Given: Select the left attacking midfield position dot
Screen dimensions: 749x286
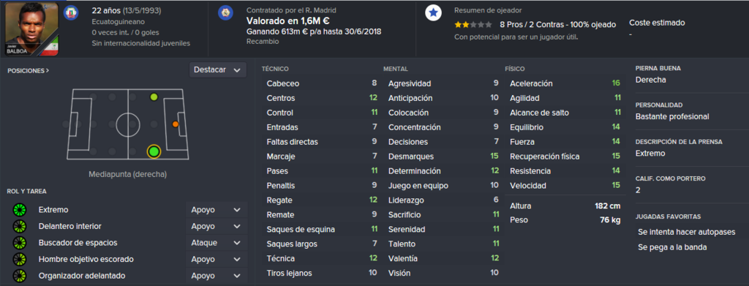Looking at the screenshot, I should point(154,97).
